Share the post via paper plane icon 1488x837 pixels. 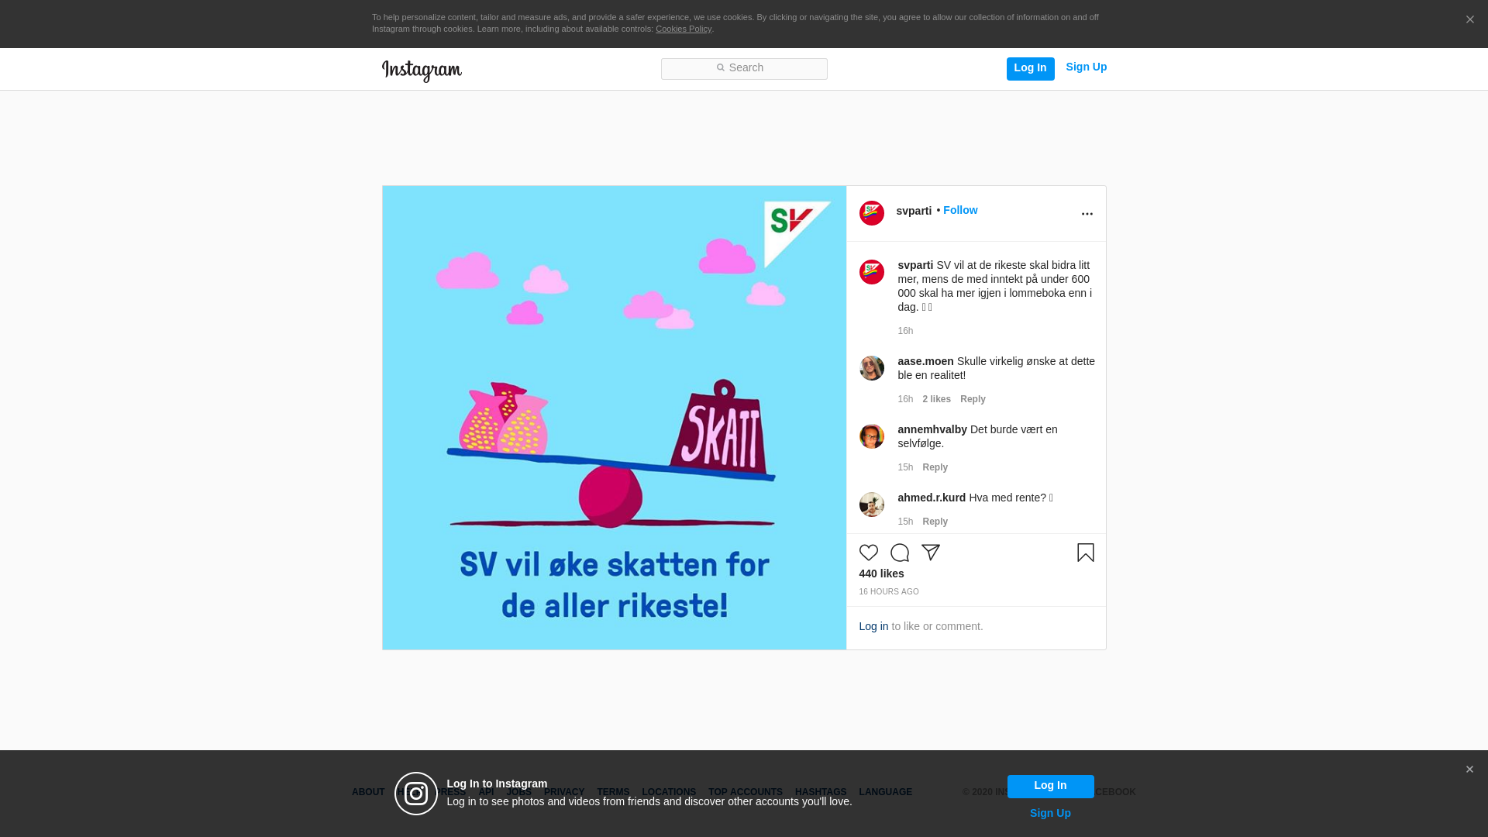pyautogui.click(x=930, y=553)
